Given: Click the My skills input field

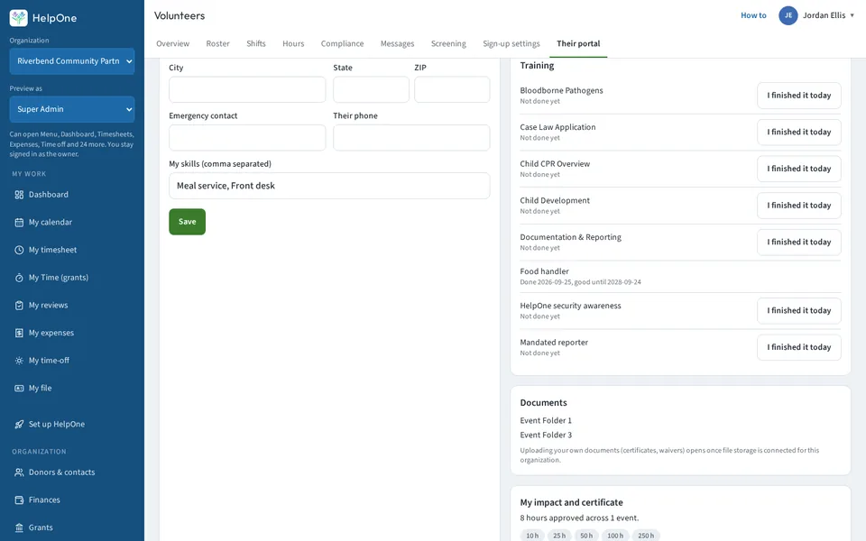Looking at the screenshot, I should coord(329,186).
